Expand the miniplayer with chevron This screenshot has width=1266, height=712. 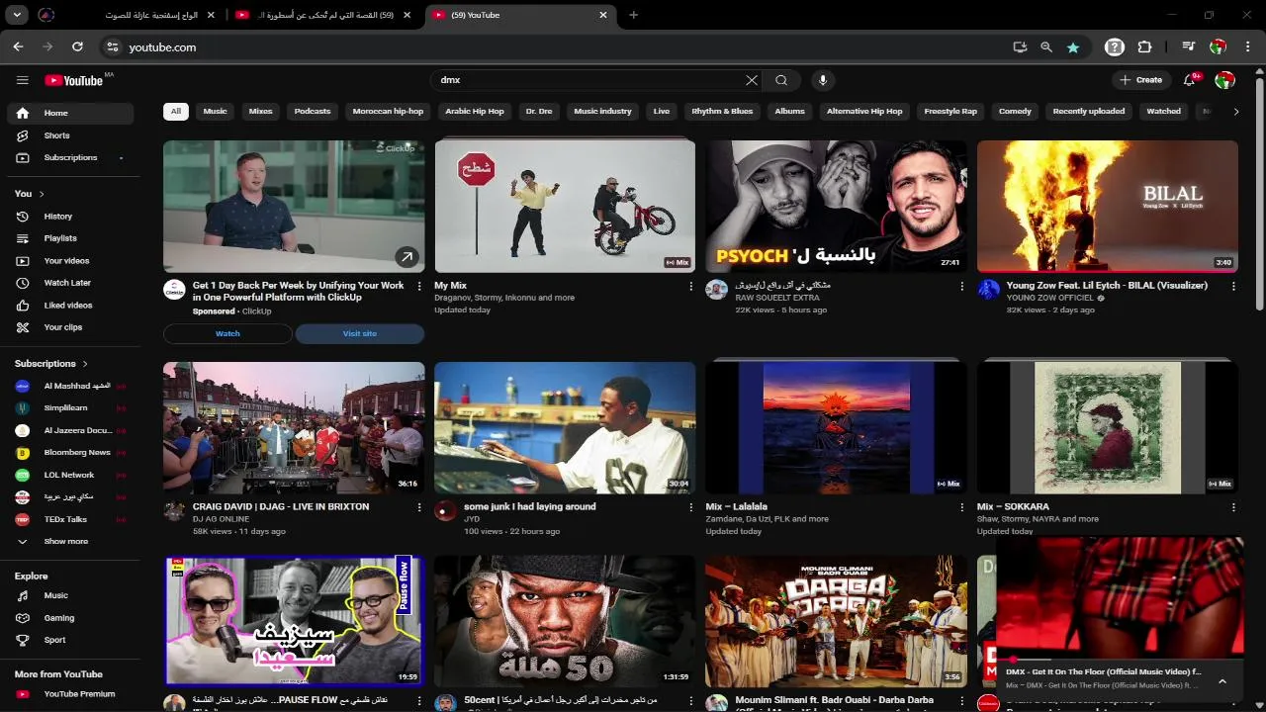[x=1222, y=680]
